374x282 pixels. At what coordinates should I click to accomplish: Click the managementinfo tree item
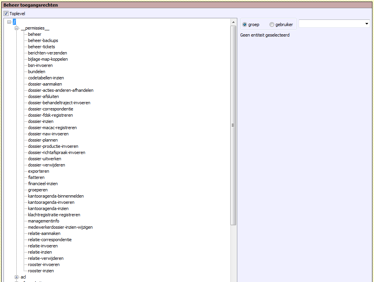point(43,221)
